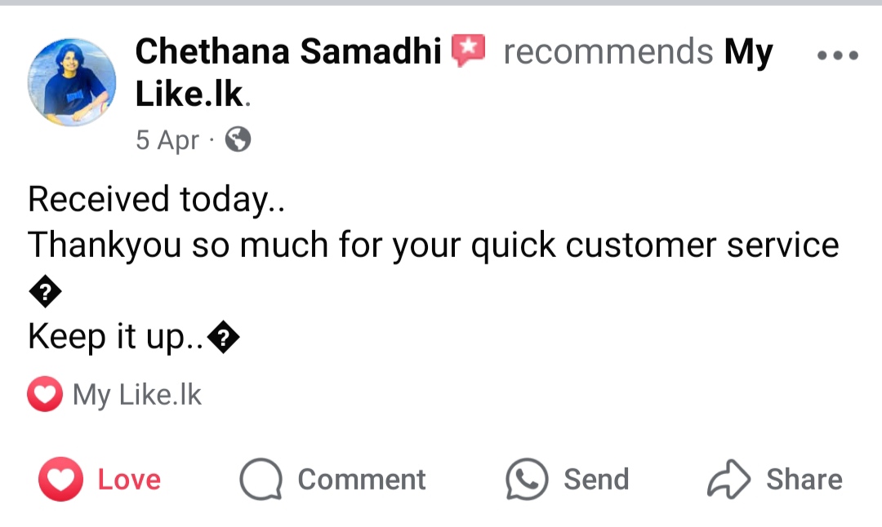Click the Share arrow icon
882x527 pixels.
(x=728, y=479)
